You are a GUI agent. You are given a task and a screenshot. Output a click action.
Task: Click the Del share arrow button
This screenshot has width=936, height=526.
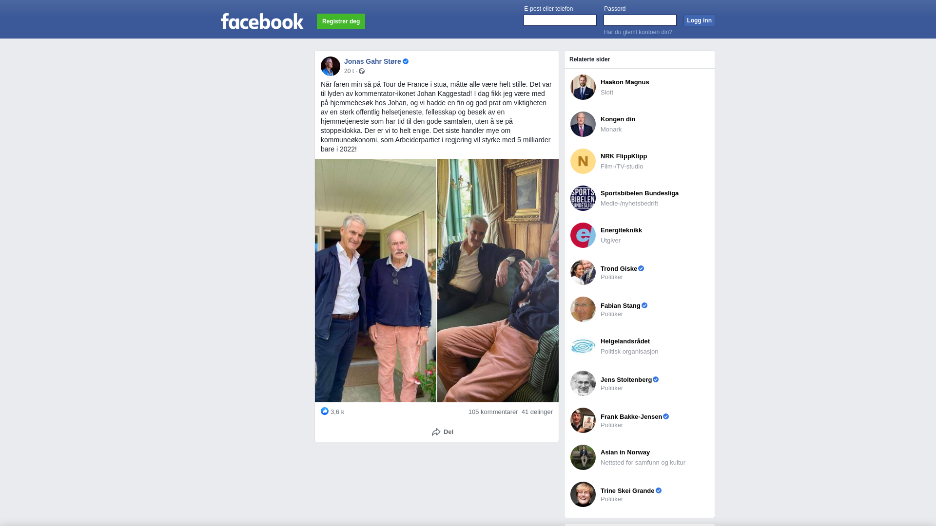pyautogui.click(x=442, y=432)
